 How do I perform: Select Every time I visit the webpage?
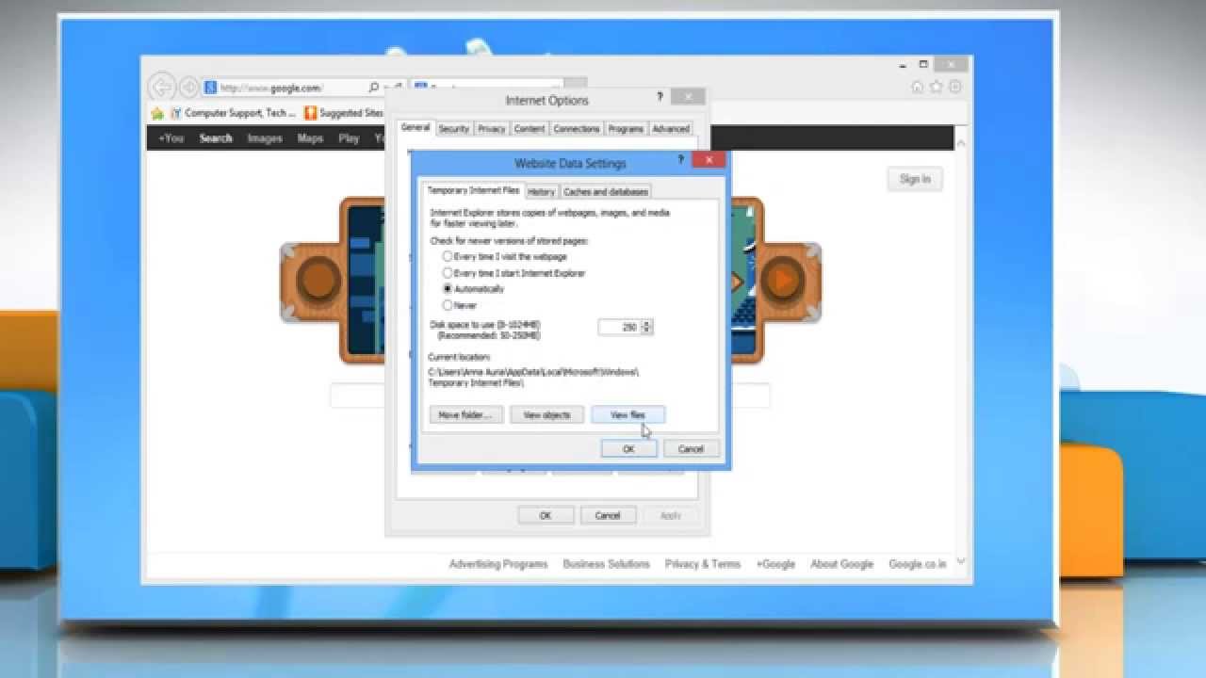504,256
